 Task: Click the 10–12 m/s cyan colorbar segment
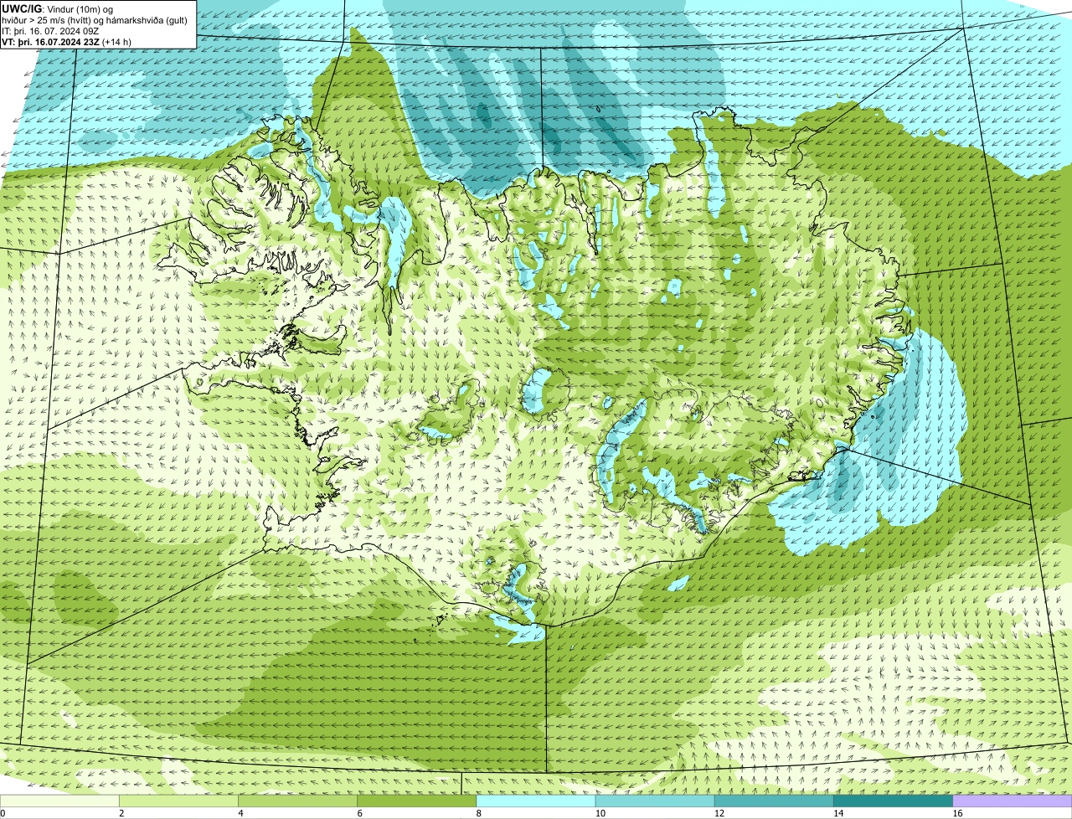tap(655, 801)
